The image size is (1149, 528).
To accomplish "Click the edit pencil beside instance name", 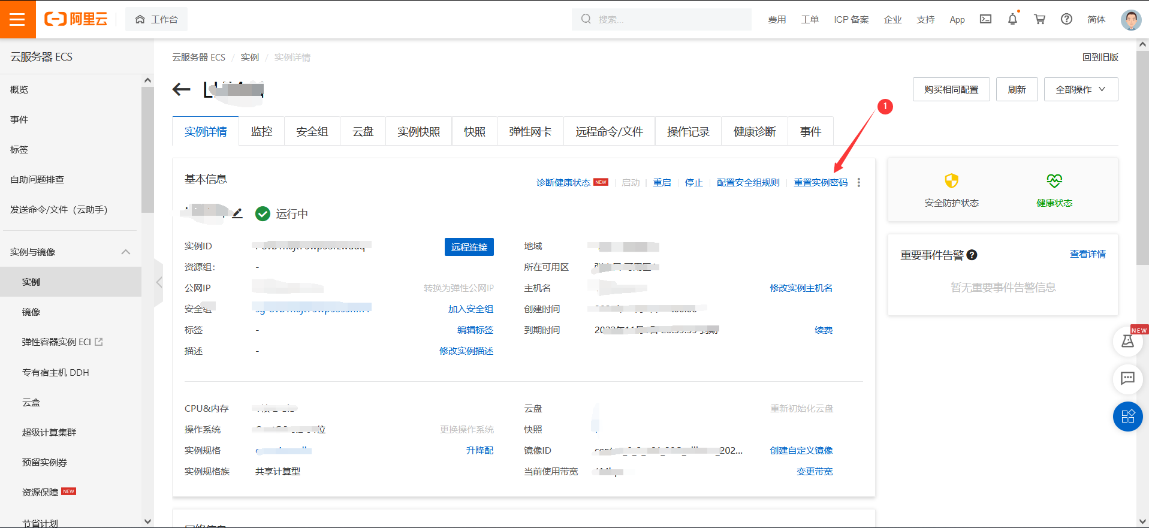I will click(x=237, y=213).
